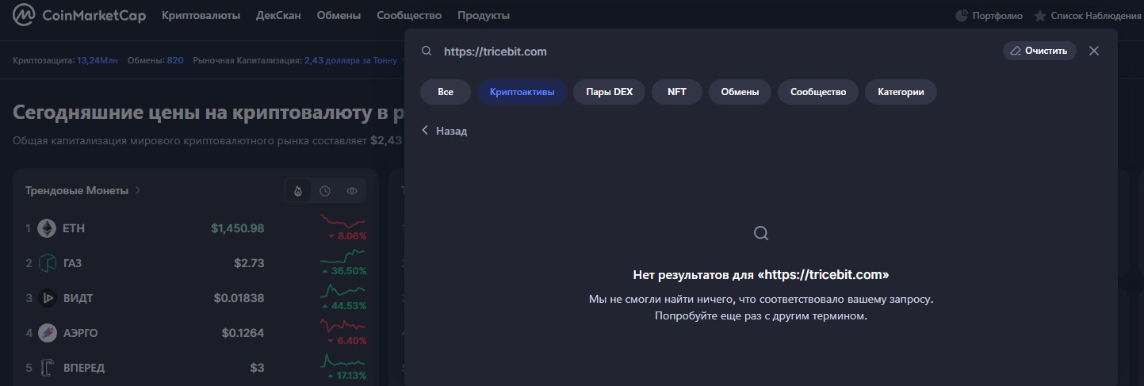Click the Очистить clear button

[x=1039, y=51]
